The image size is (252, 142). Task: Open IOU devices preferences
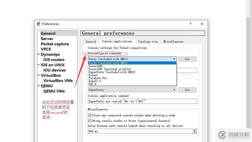pyautogui.click(x=54, y=70)
